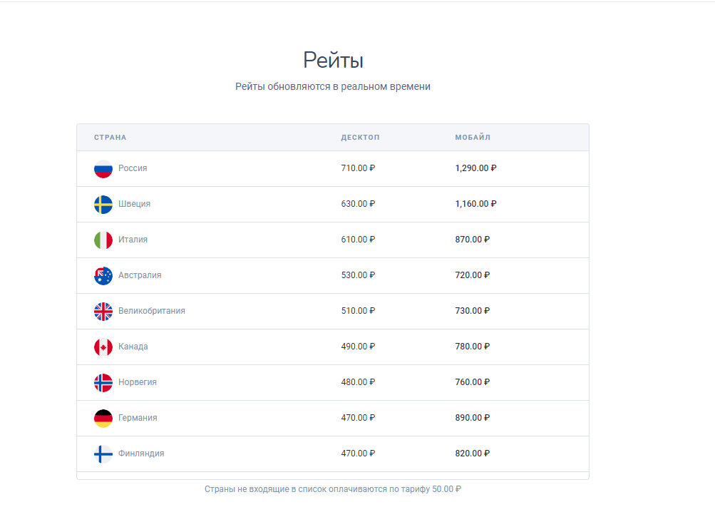The image size is (715, 512).
Task: Click the Australia flag icon
Action: 103,276
